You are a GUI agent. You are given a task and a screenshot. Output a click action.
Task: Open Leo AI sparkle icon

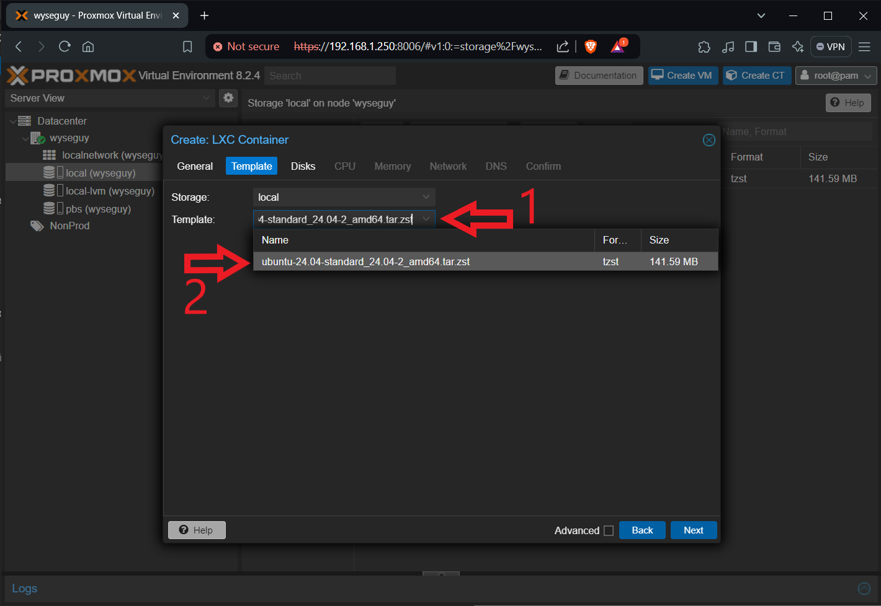point(798,46)
